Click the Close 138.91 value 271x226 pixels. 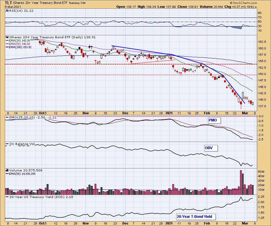[188, 7]
